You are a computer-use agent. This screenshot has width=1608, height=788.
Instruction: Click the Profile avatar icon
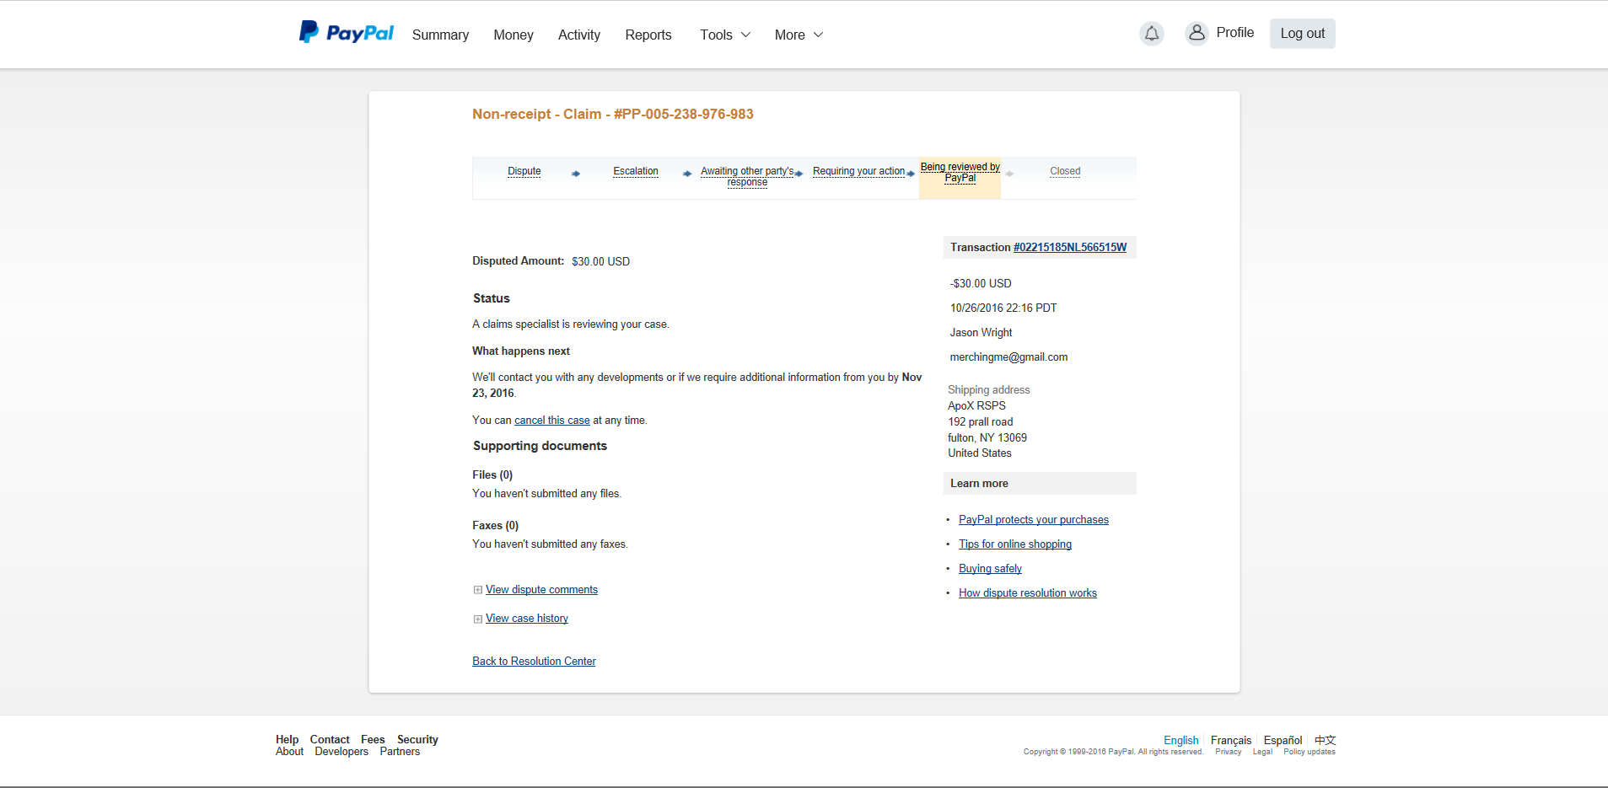1197,34
